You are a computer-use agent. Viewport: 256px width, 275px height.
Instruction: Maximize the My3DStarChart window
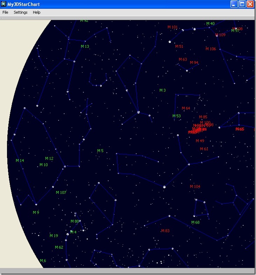coord(242,4)
